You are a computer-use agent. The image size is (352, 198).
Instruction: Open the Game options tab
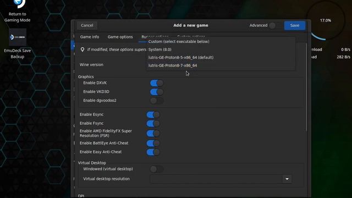pyautogui.click(x=120, y=37)
